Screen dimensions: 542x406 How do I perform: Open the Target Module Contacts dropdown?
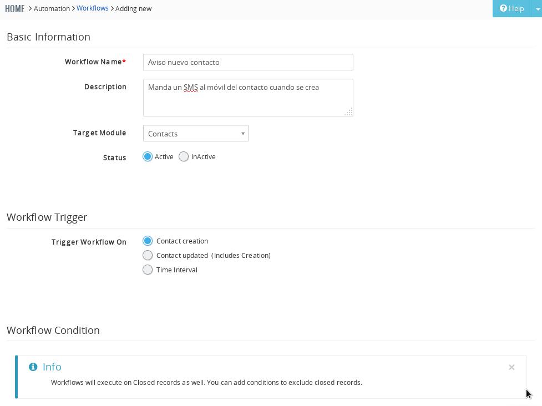(x=195, y=133)
